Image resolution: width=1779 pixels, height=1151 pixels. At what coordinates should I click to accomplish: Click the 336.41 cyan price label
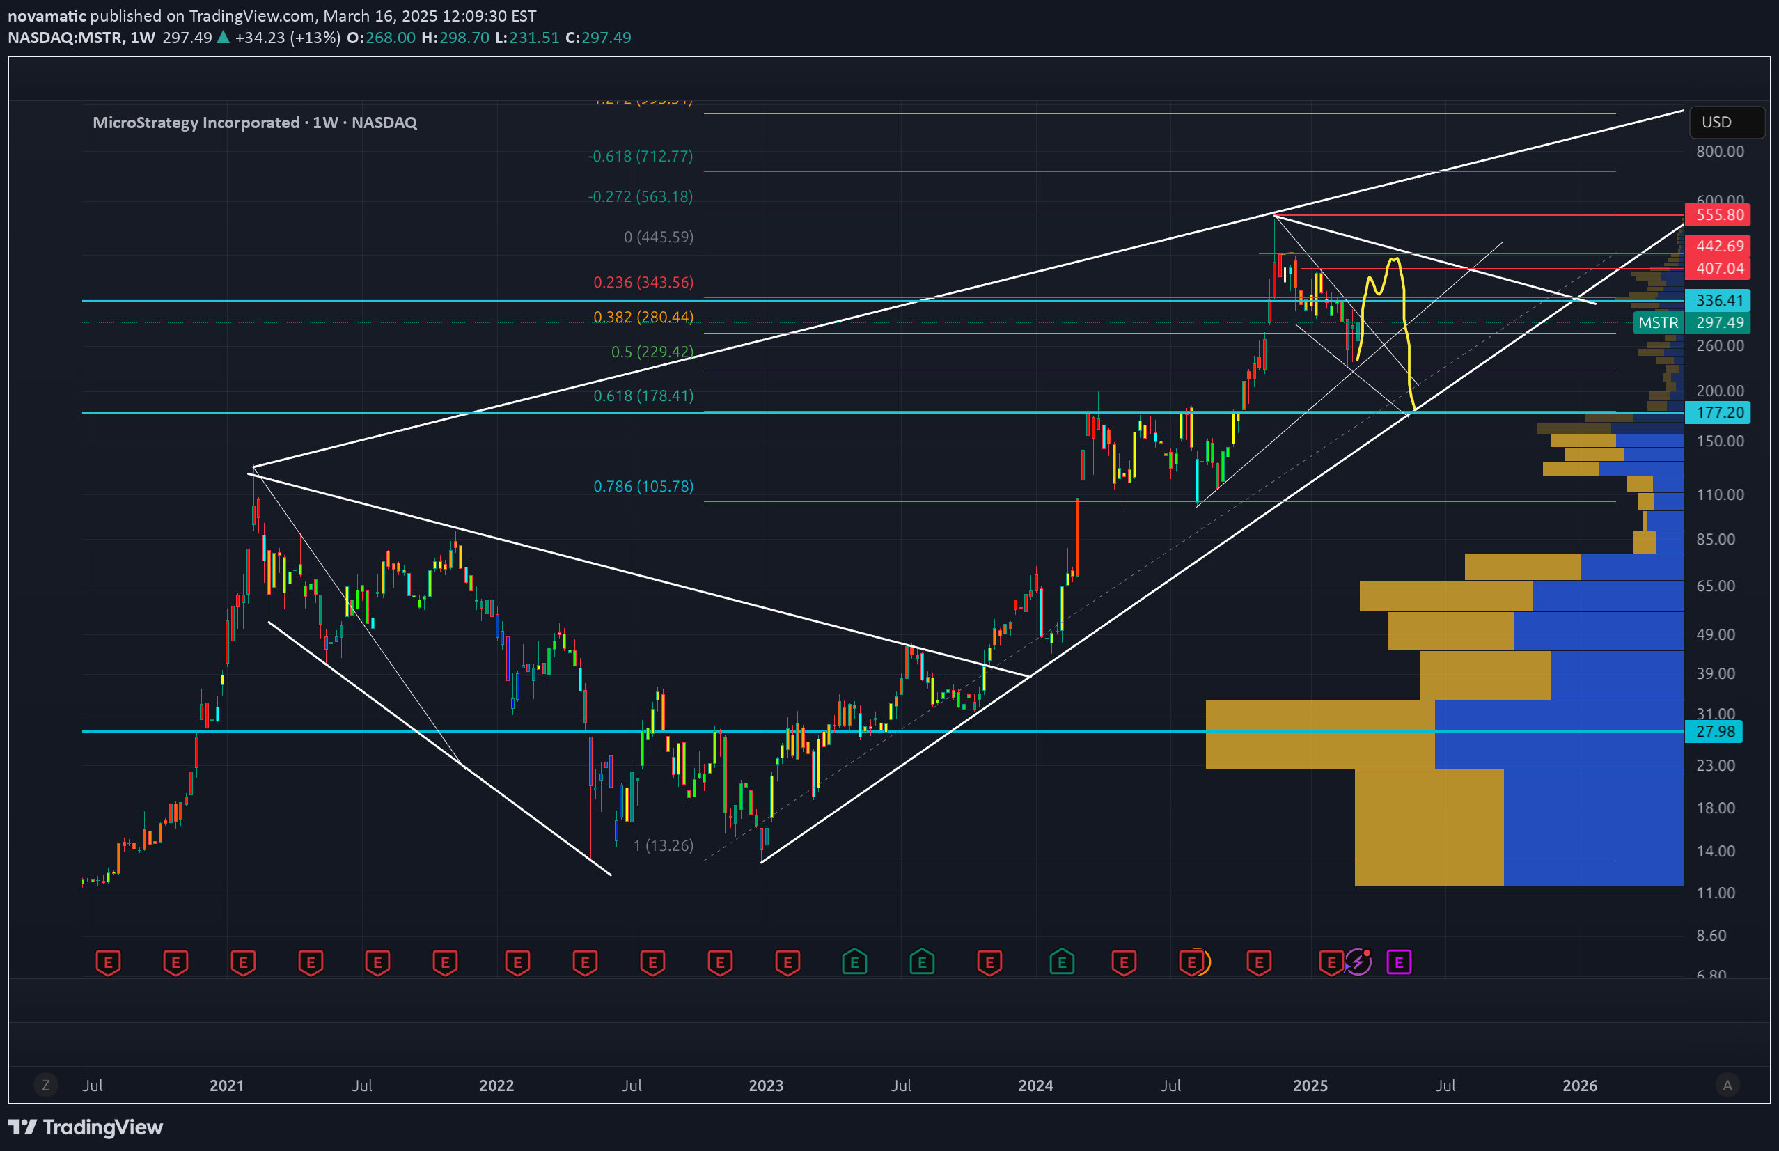tap(1718, 300)
